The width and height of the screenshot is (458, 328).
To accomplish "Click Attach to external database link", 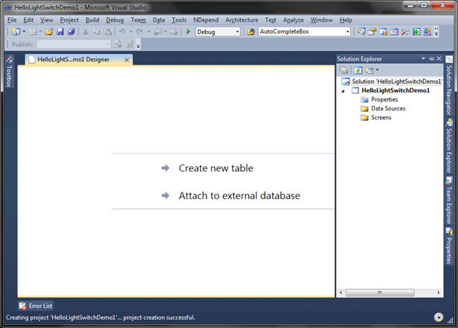I will (x=239, y=196).
